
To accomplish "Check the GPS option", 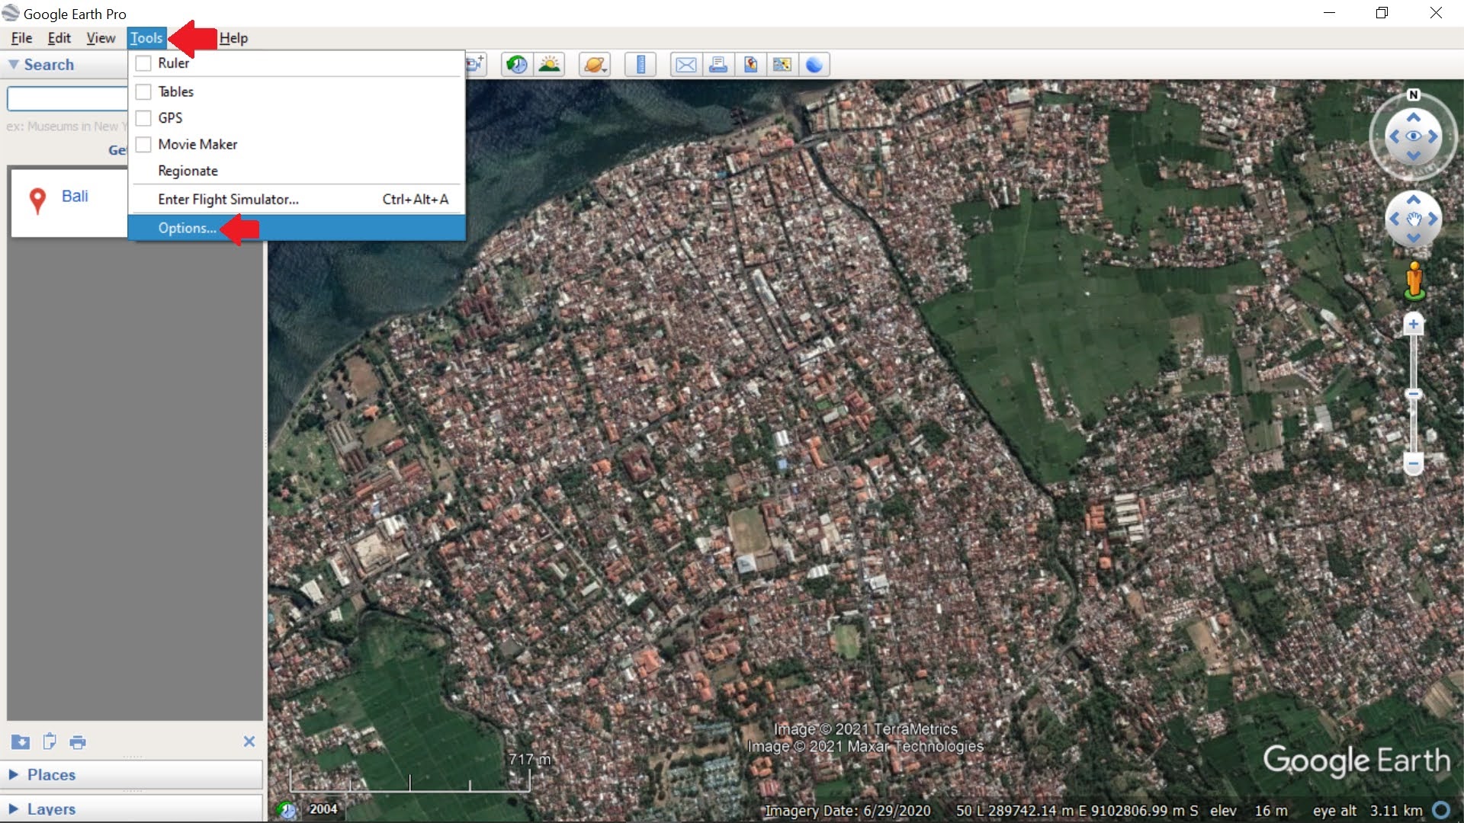I will tap(143, 117).
